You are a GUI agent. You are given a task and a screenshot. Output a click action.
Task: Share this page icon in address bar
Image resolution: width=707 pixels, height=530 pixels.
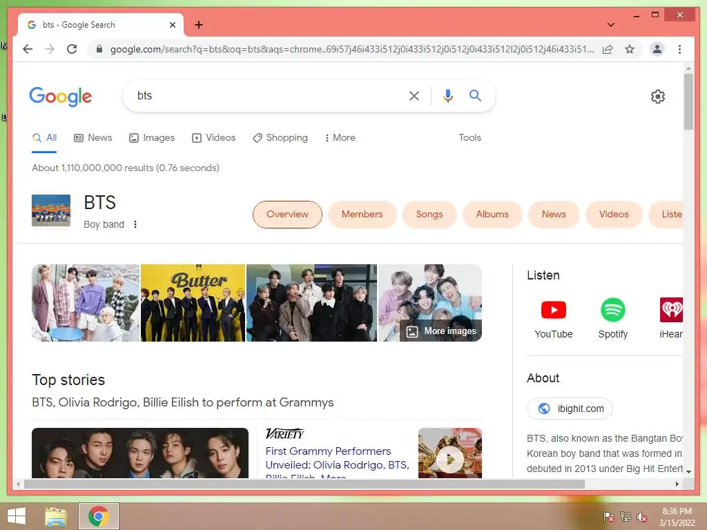(x=608, y=49)
